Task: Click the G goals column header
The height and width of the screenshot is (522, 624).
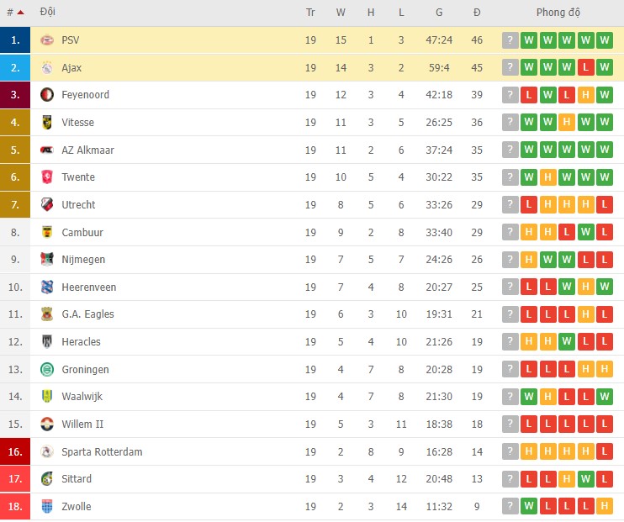Action: coord(439,13)
